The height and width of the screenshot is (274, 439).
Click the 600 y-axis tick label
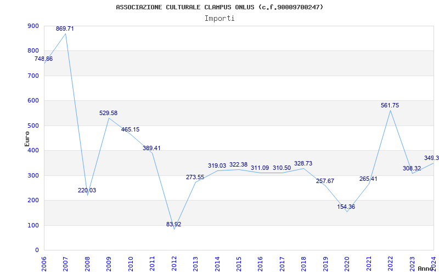[33, 101]
